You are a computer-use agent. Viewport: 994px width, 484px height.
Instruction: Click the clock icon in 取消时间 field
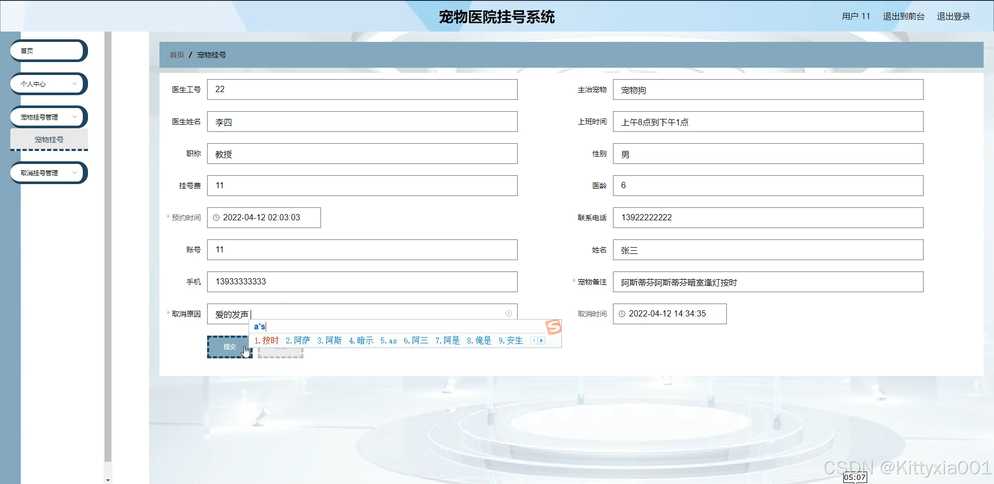pyautogui.click(x=622, y=314)
